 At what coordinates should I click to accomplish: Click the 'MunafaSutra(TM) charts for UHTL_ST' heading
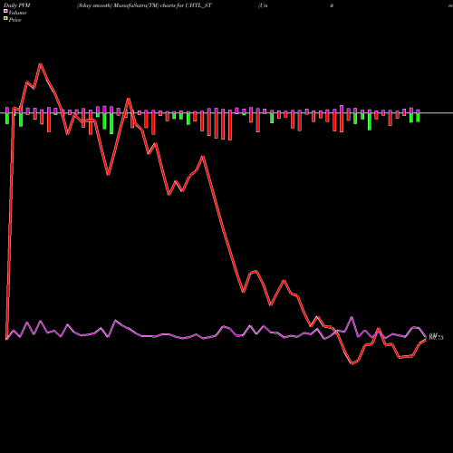[x=161, y=5]
